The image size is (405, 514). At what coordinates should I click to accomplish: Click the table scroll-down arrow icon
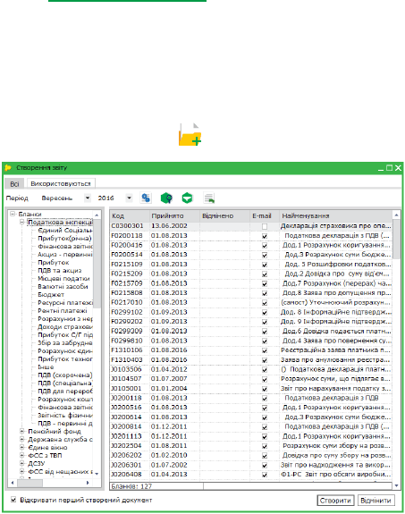(396, 485)
